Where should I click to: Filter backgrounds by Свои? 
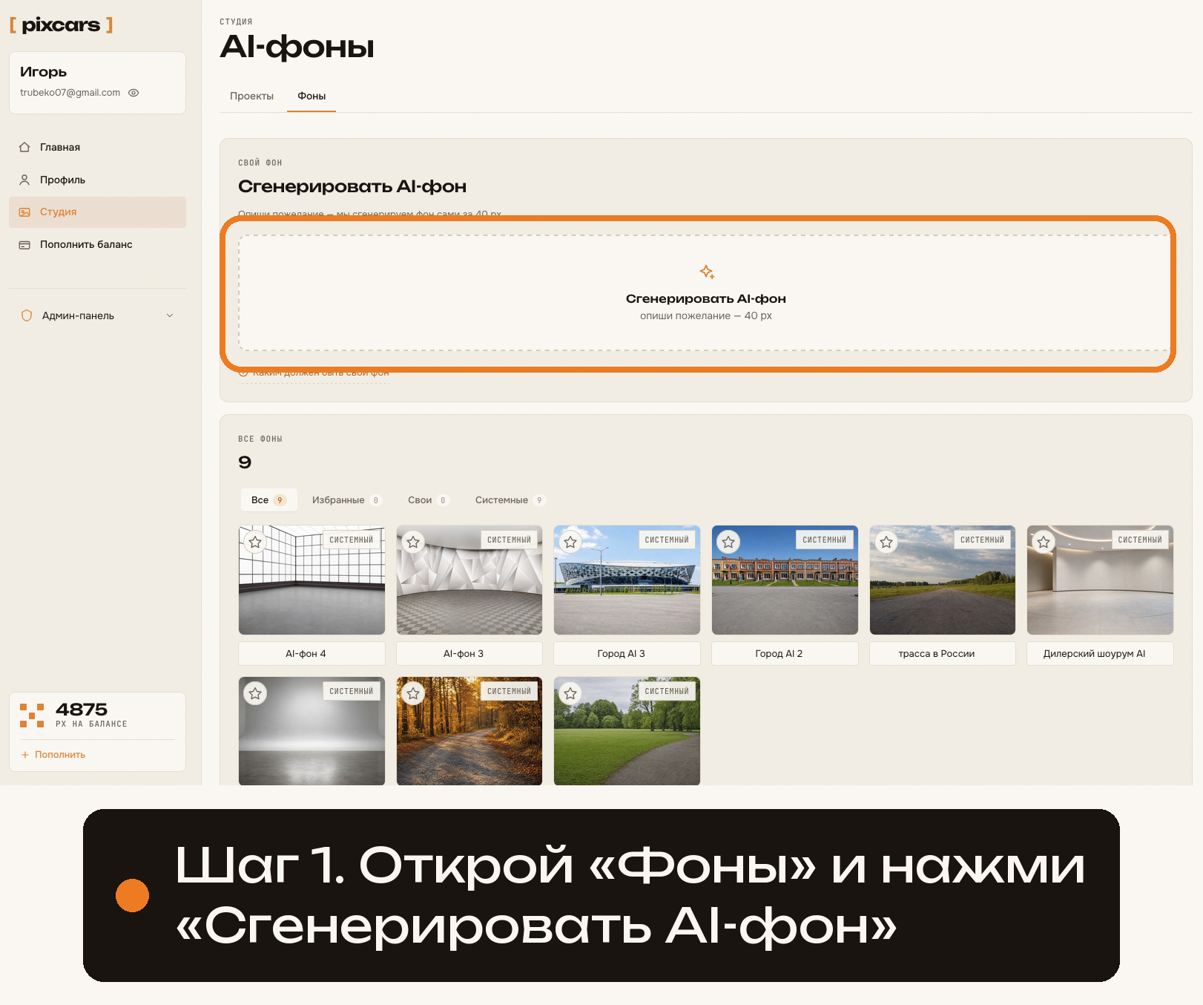428,500
